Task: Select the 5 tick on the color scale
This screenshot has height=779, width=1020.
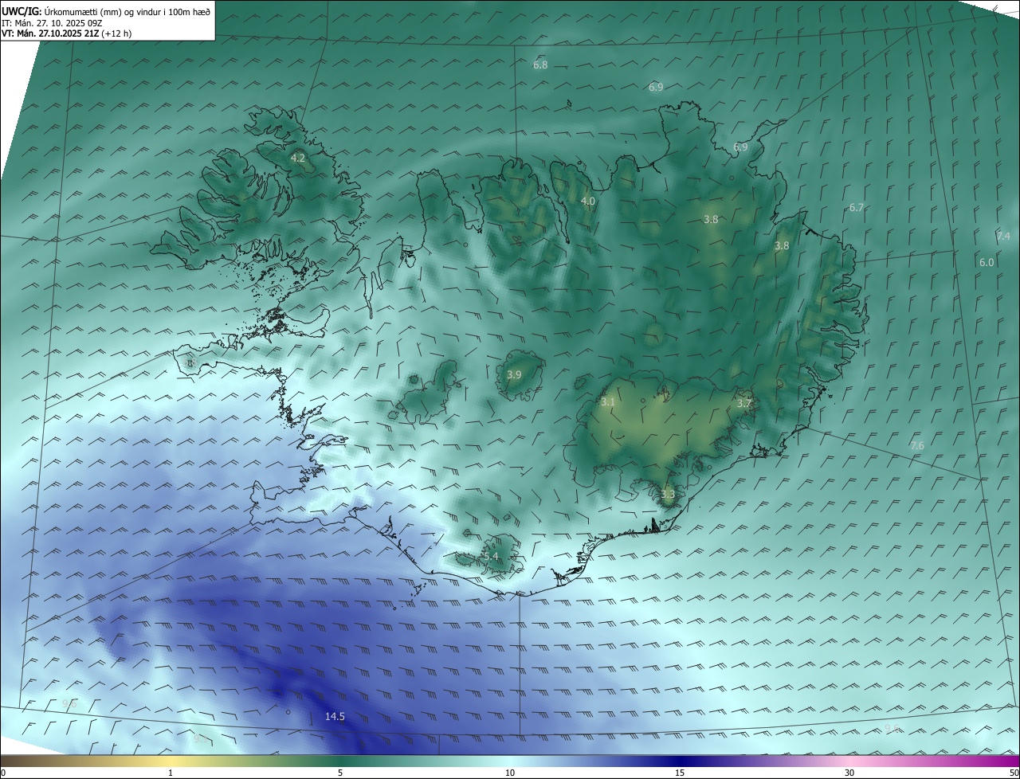Action: tap(340, 773)
